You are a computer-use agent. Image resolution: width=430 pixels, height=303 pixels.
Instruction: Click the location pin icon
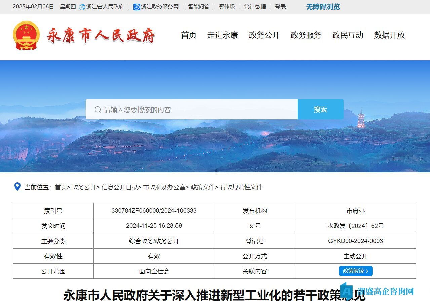tap(17, 187)
